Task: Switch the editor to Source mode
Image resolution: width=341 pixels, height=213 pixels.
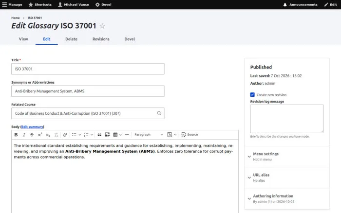Action: click(x=189, y=135)
